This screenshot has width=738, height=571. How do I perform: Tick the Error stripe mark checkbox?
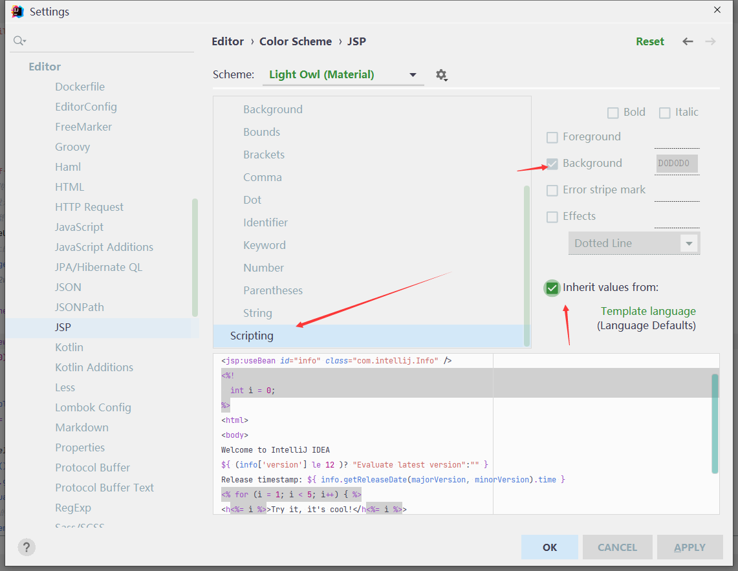[552, 190]
